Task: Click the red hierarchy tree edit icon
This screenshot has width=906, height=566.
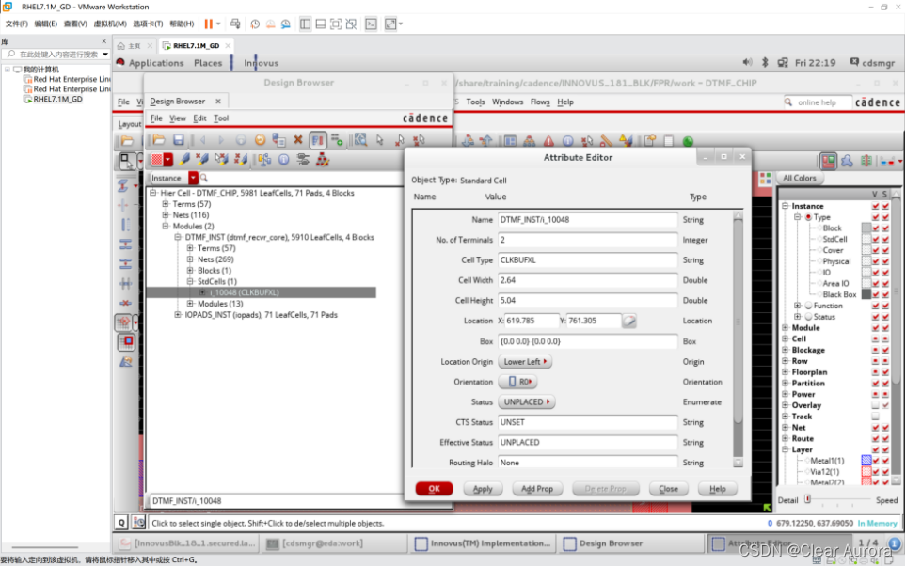Action: pos(323,160)
